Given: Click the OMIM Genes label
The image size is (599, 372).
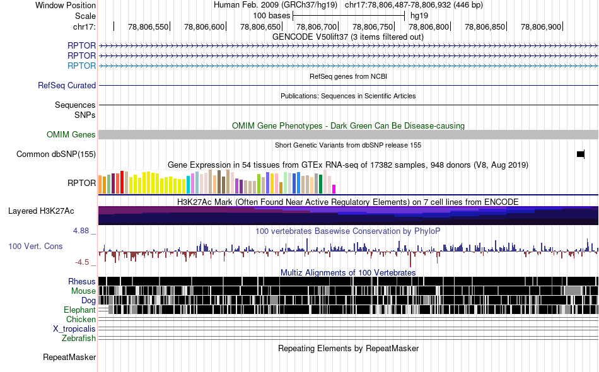Looking at the screenshot, I should point(71,134).
